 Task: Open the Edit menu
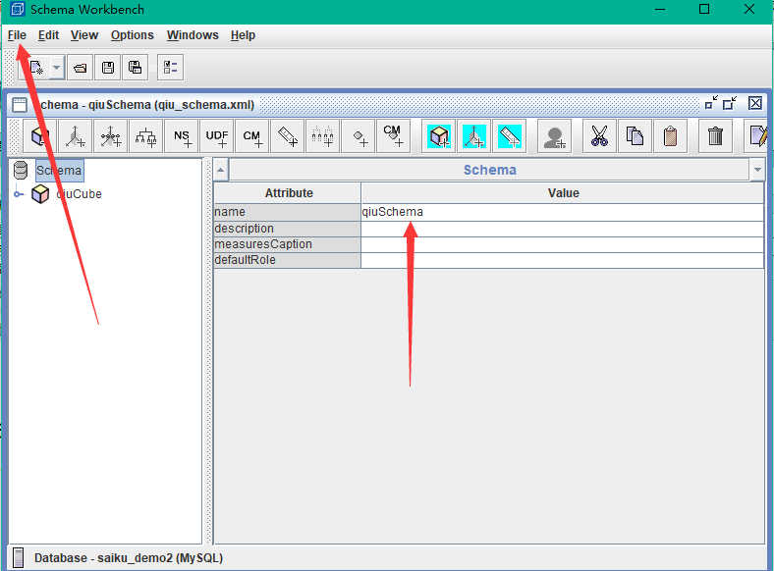click(x=48, y=35)
